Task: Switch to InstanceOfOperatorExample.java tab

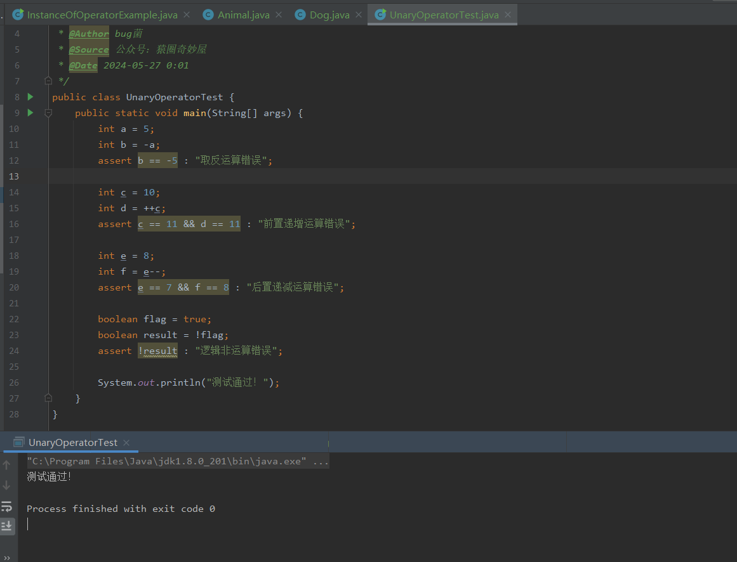Action: pyautogui.click(x=102, y=15)
